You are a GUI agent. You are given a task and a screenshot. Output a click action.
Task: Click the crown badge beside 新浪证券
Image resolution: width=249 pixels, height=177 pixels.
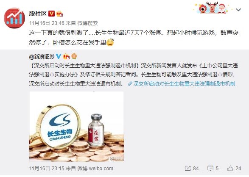tap(66, 56)
